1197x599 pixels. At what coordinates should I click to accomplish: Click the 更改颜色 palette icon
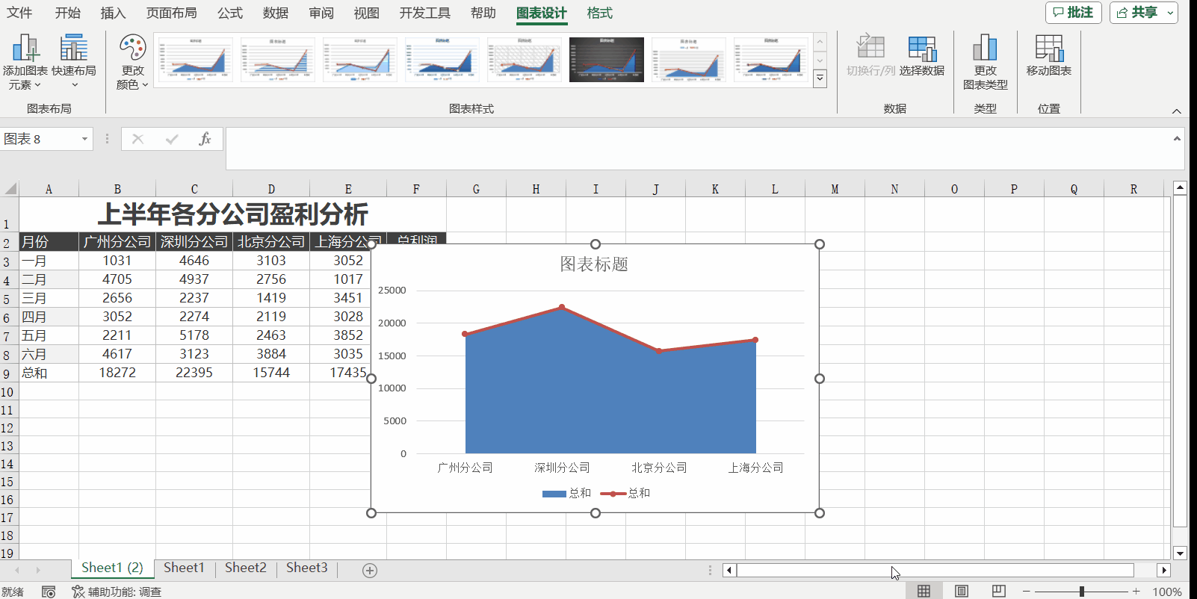coord(133,49)
